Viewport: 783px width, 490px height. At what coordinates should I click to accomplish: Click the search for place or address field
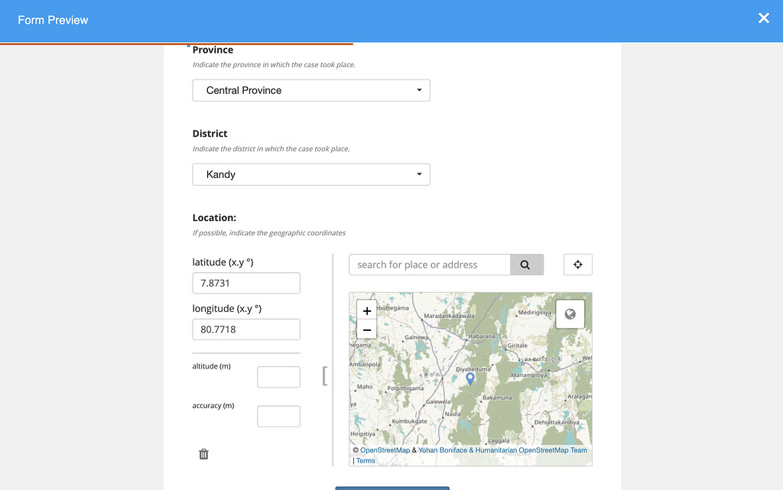pyautogui.click(x=428, y=264)
